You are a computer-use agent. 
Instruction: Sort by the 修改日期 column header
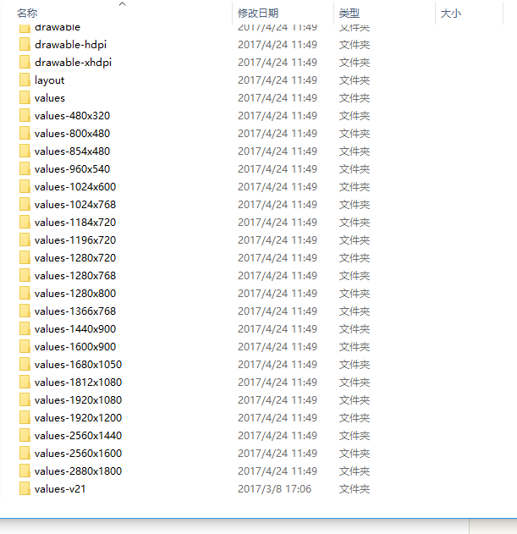pyautogui.click(x=258, y=14)
